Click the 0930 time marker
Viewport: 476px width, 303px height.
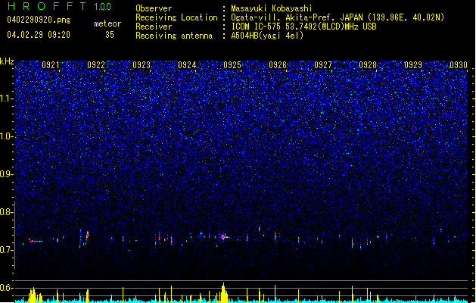459,65
